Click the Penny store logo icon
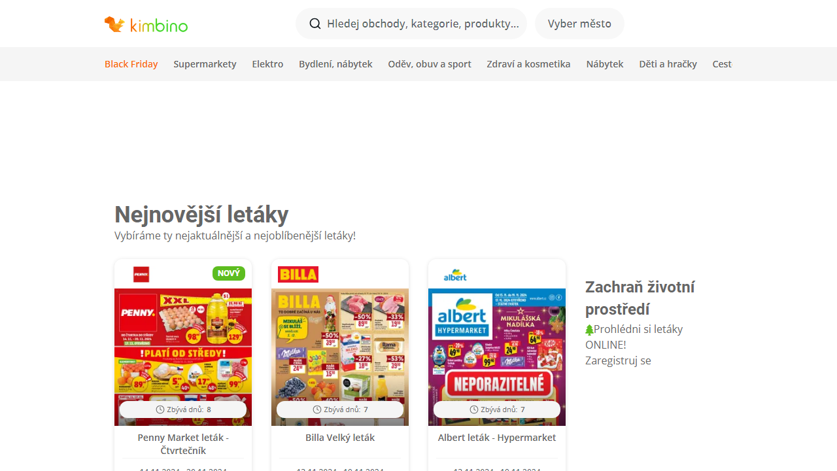837x471 pixels. pyautogui.click(x=141, y=274)
